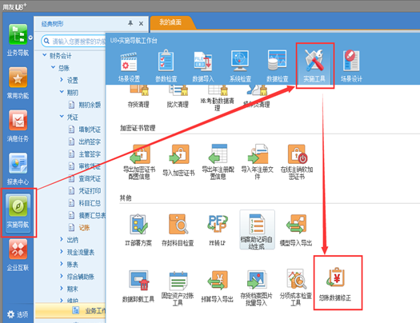Select 场景设计 toolbar icon
Image resolution: width=420 pixels, height=323 pixels.
(x=351, y=67)
